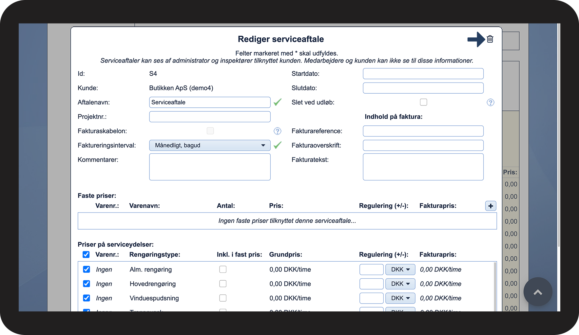Click Regulering amount field for Alm. rengøring

tap(371, 270)
